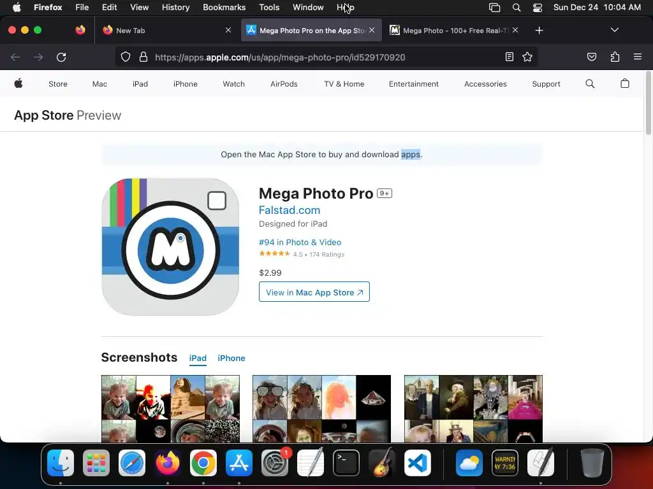Viewport: 653px width, 489px height.
Task: Open the Pocket save icon
Action: pyautogui.click(x=591, y=57)
